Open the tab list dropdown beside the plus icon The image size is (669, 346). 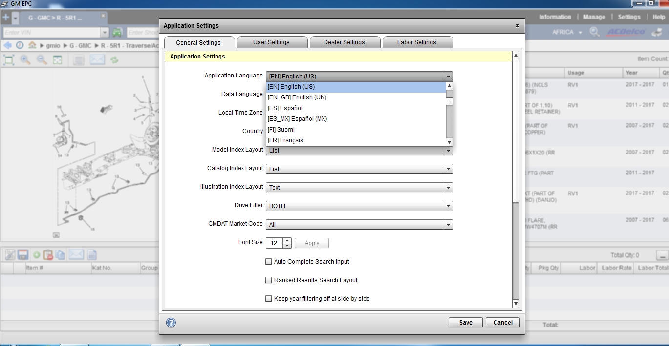click(15, 18)
